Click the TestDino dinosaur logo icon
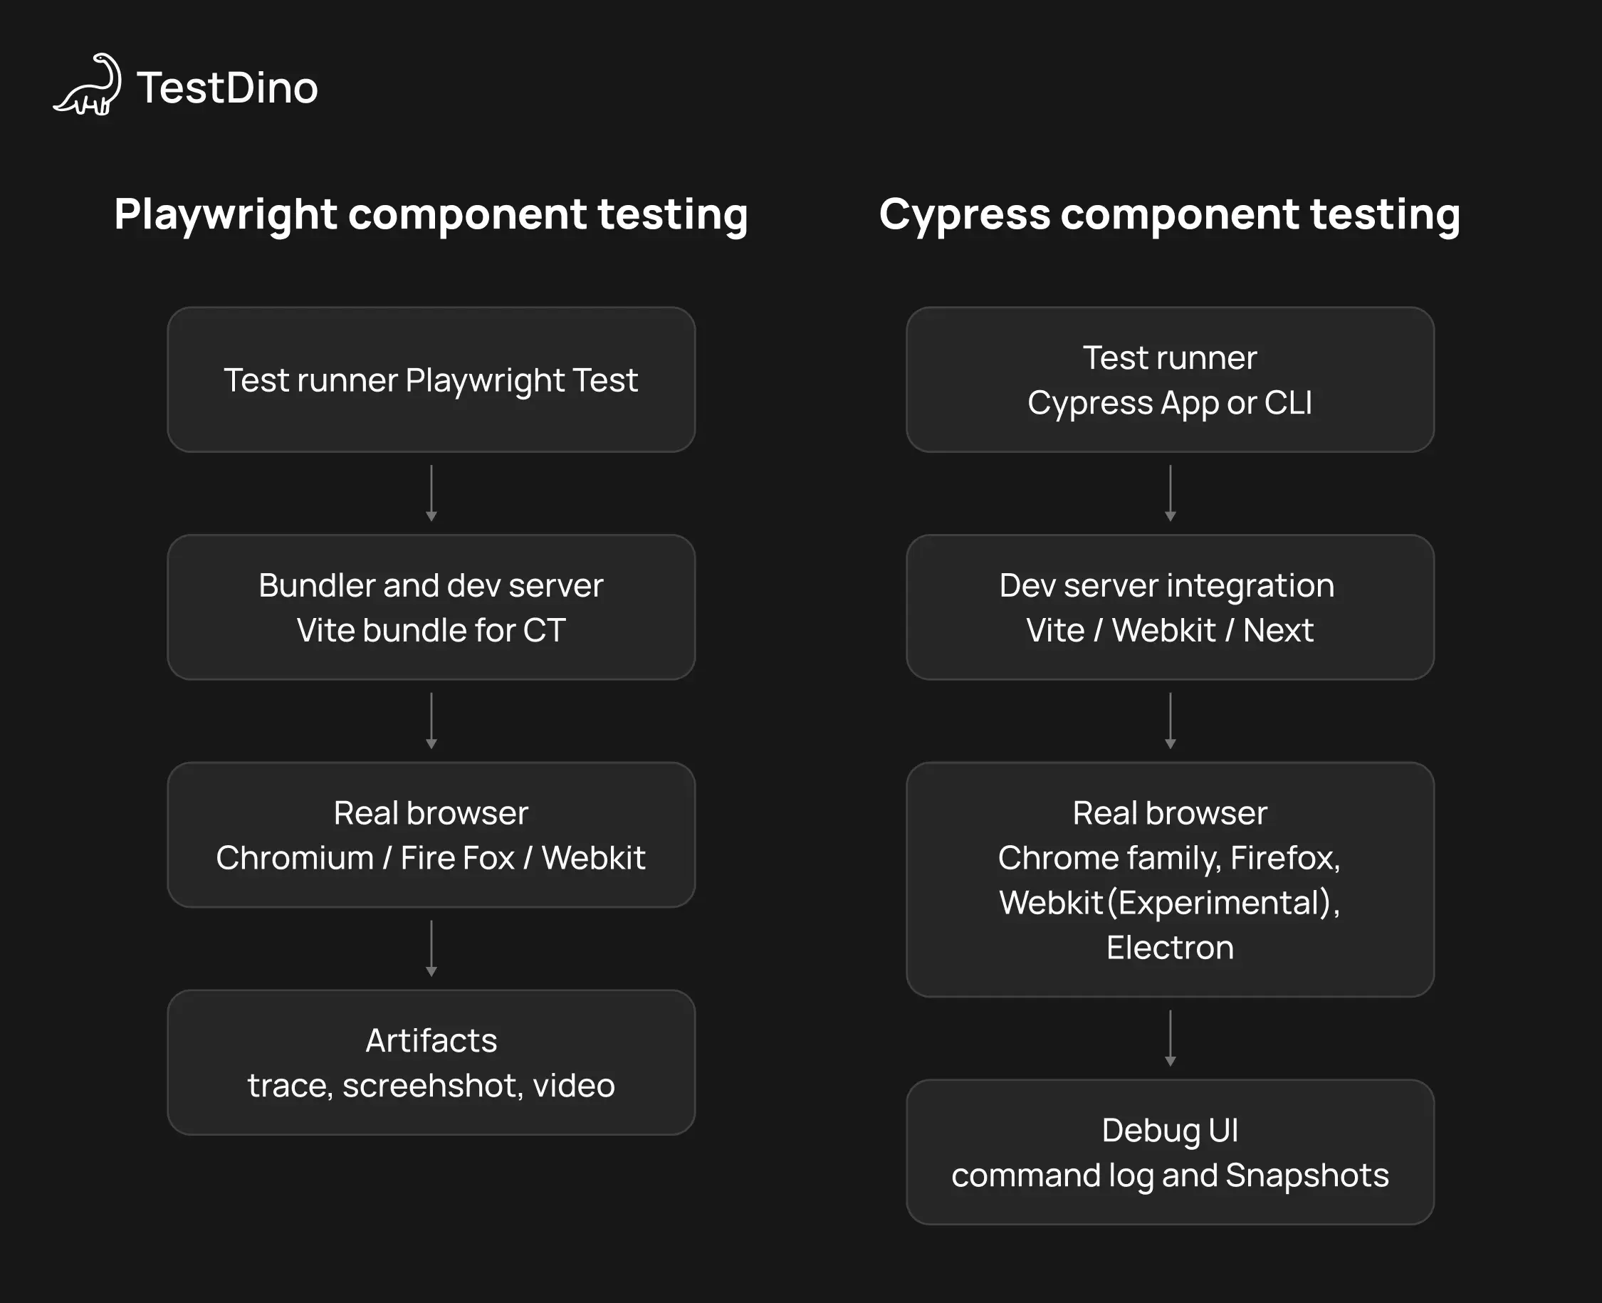Viewport: 1602px width, 1303px height. click(88, 85)
